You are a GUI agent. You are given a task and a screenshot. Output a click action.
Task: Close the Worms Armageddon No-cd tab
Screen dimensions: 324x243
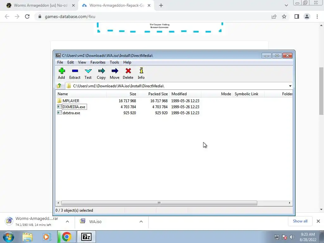pos(73,6)
